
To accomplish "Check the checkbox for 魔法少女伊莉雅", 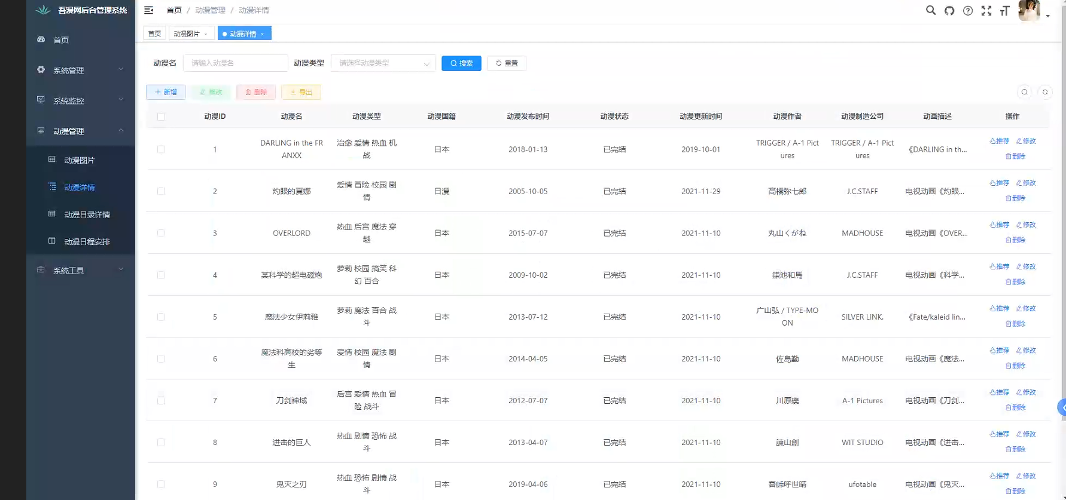I will pos(161,317).
